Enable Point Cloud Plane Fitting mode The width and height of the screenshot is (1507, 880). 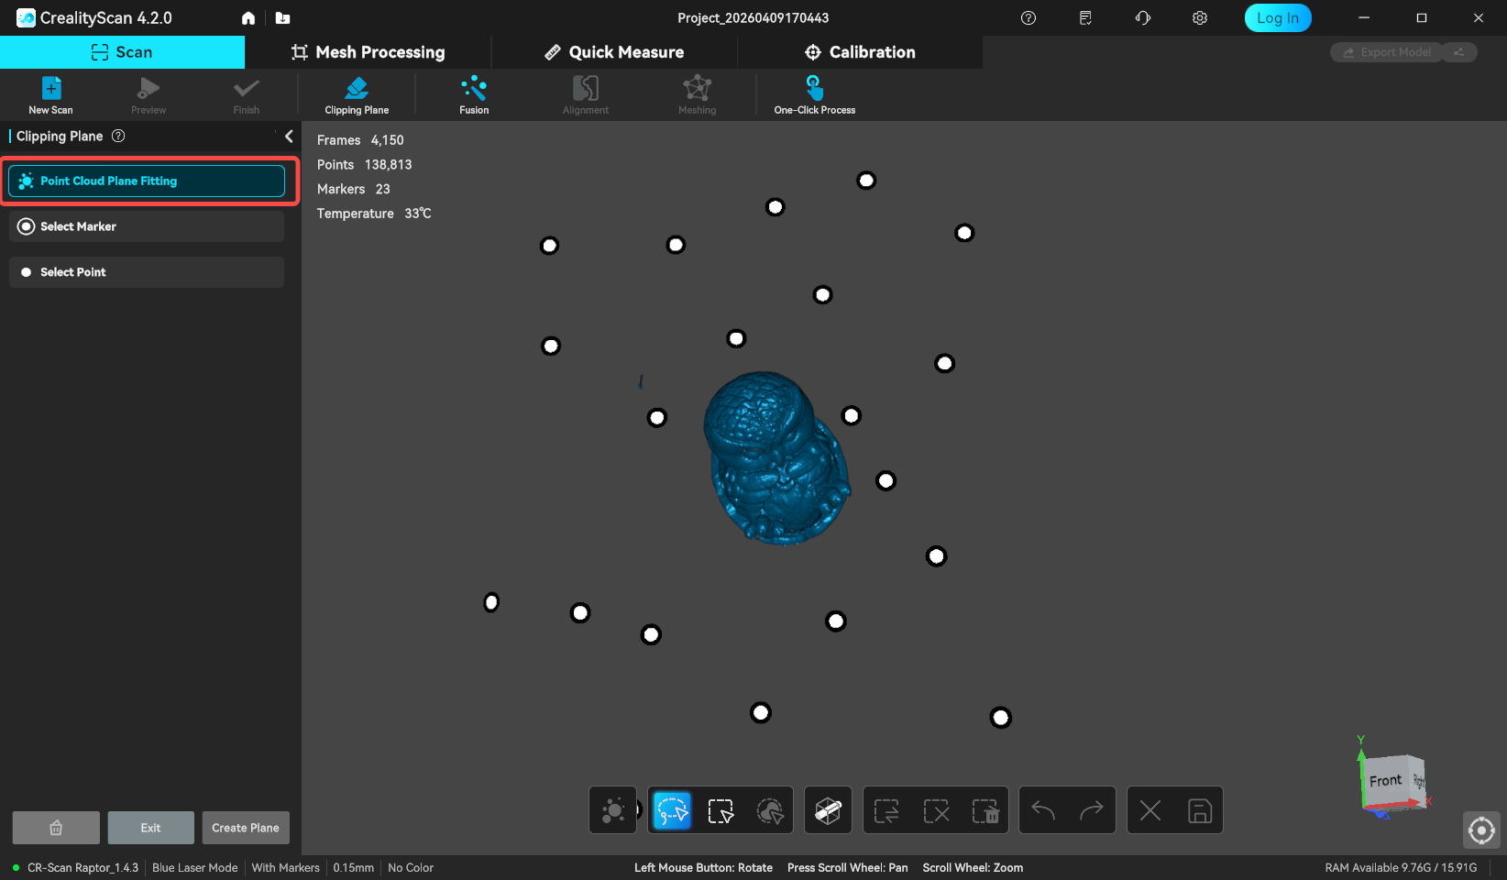[147, 181]
